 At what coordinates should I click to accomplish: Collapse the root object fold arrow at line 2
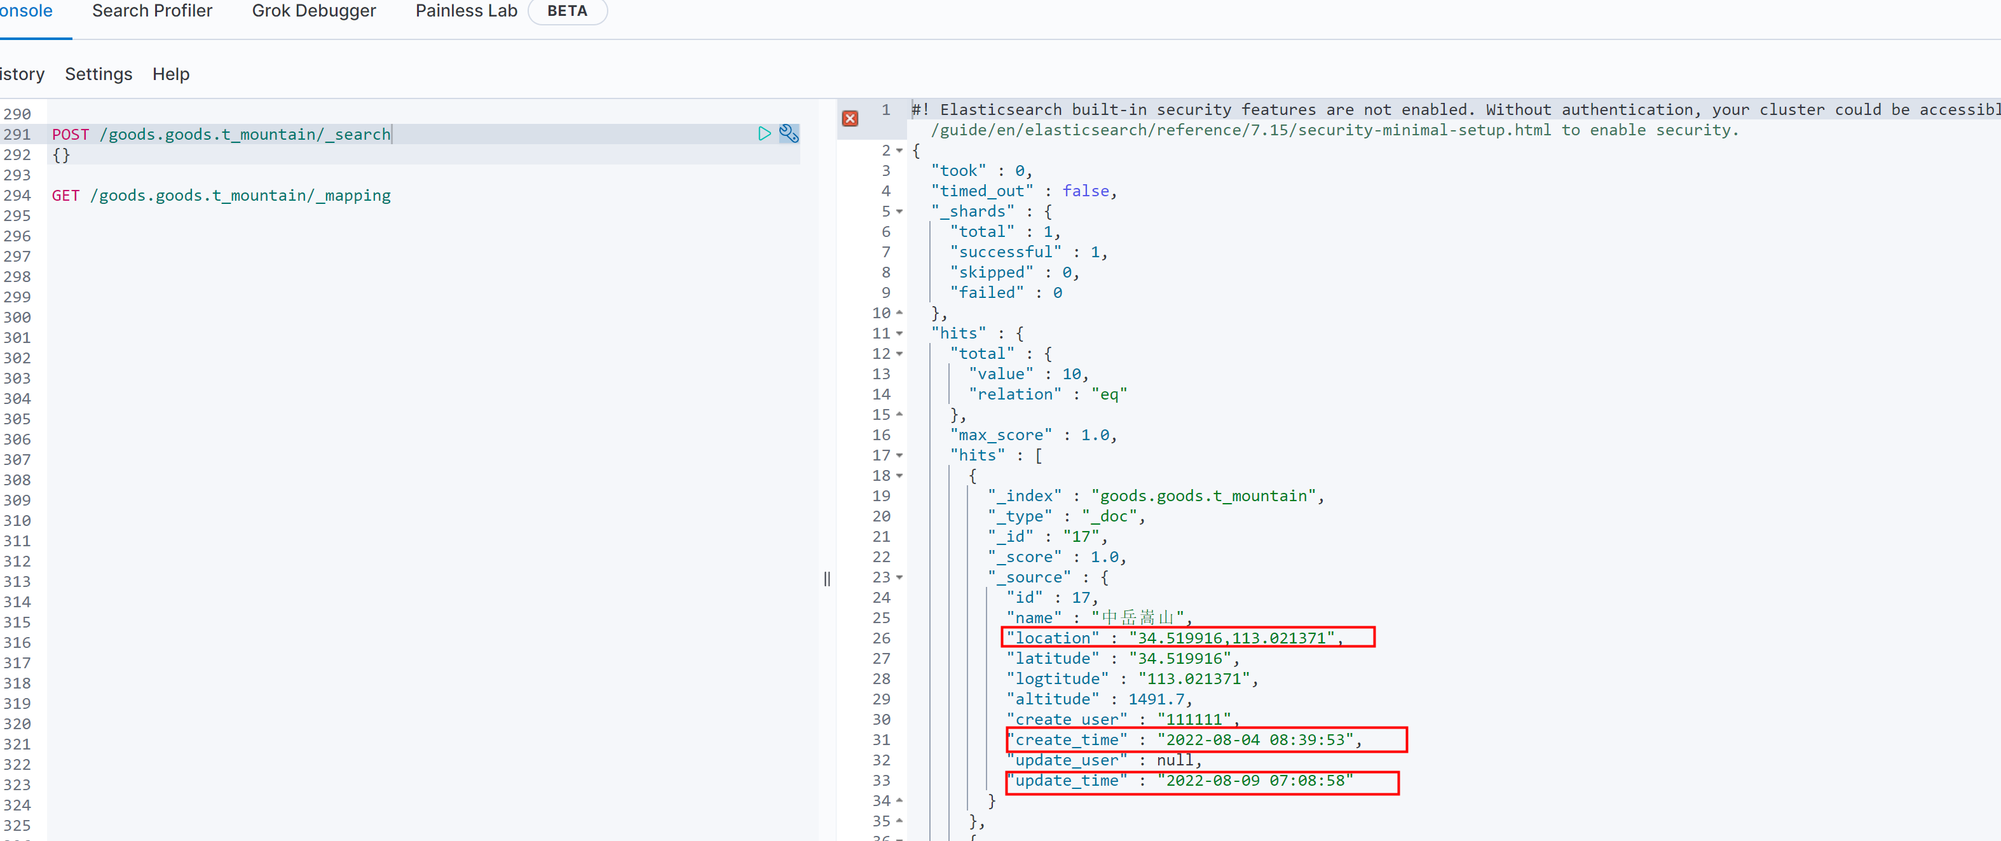[x=899, y=151]
